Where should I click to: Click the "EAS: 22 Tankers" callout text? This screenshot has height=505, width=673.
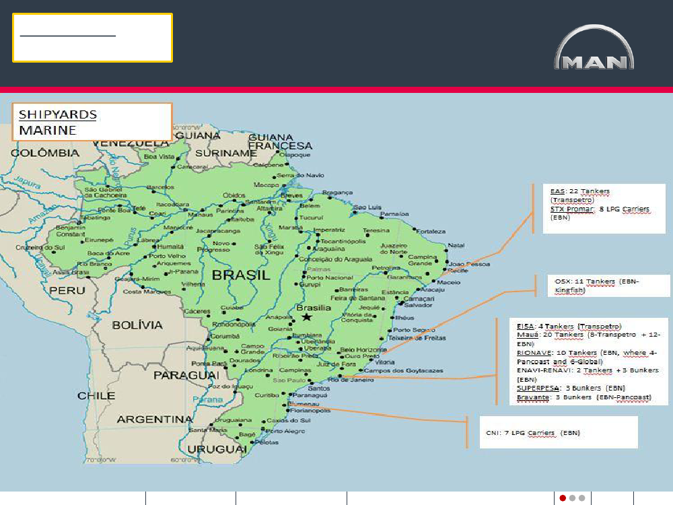click(x=580, y=195)
